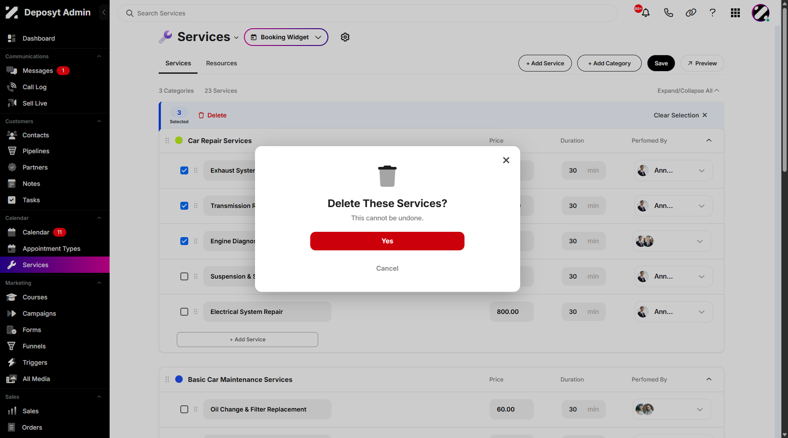Image resolution: width=788 pixels, height=438 pixels.
Task: Click Cancel in the delete dialog
Action: point(387,268)
